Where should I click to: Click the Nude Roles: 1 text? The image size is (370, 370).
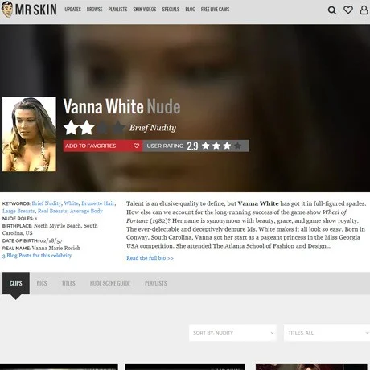19,219
